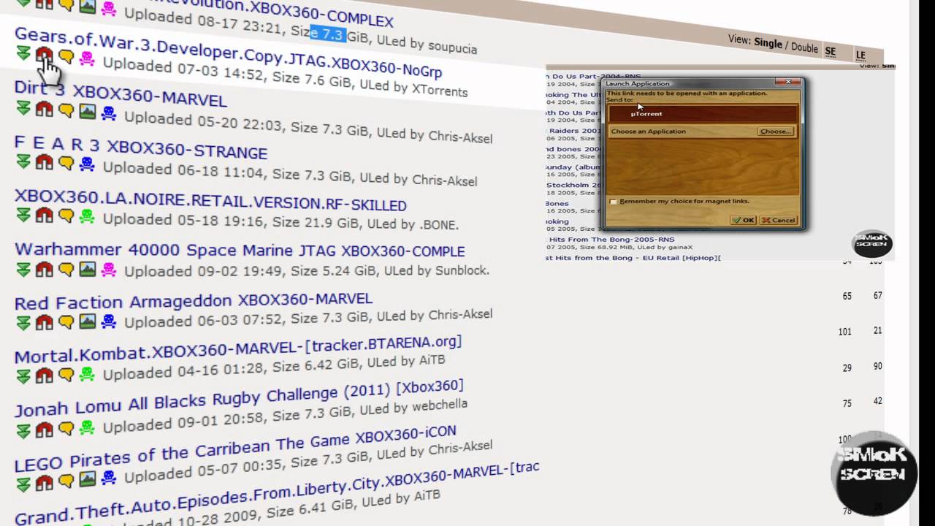Cancel the Launch Application dialog
The image size is (935, 526).
pyautogui.click(x=778, y=220)
